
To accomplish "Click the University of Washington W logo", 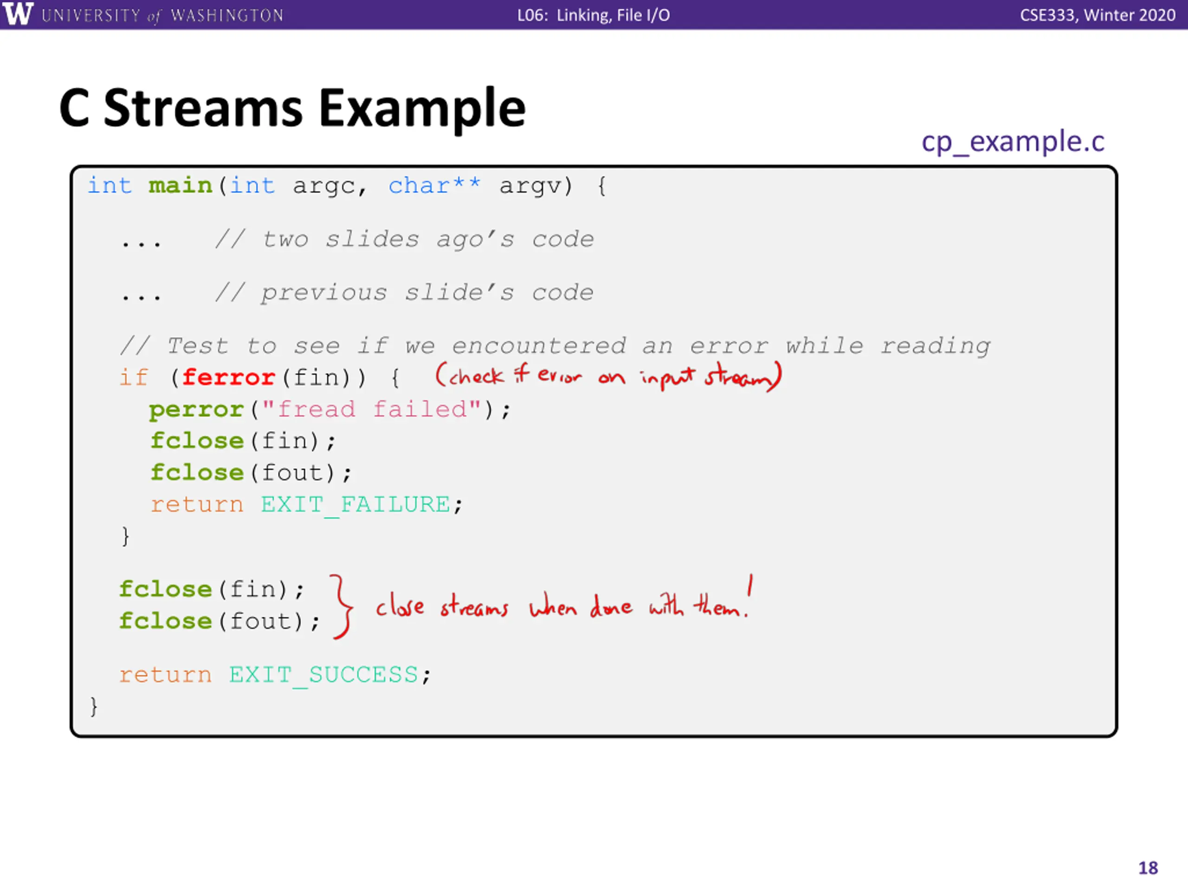I will [18, 13].
